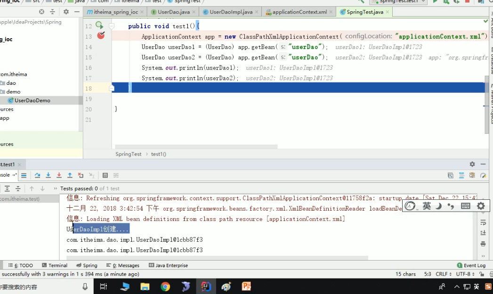Open PowerPoint from the taskbar
This screenshot has height=294, width=493.
[x=246, y=286]
